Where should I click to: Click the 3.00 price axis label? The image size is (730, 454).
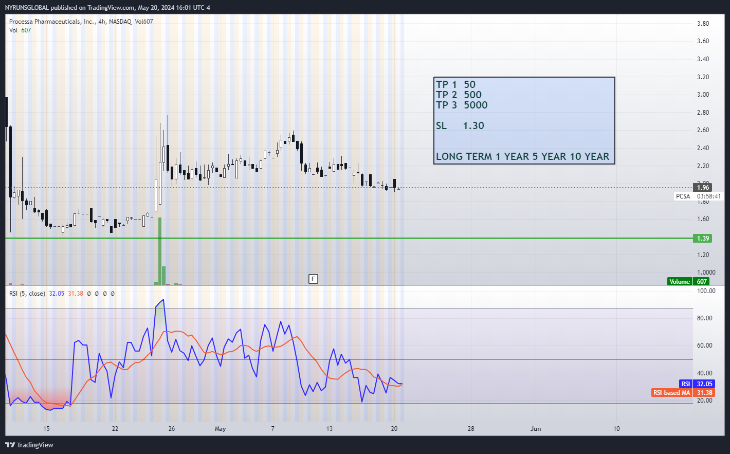tap(703, 94)
